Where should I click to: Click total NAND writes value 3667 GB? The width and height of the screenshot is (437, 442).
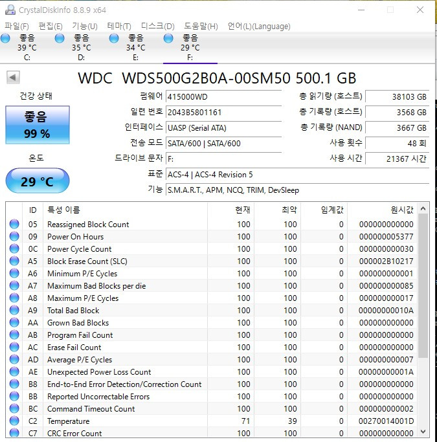click(x=398, y=128)
